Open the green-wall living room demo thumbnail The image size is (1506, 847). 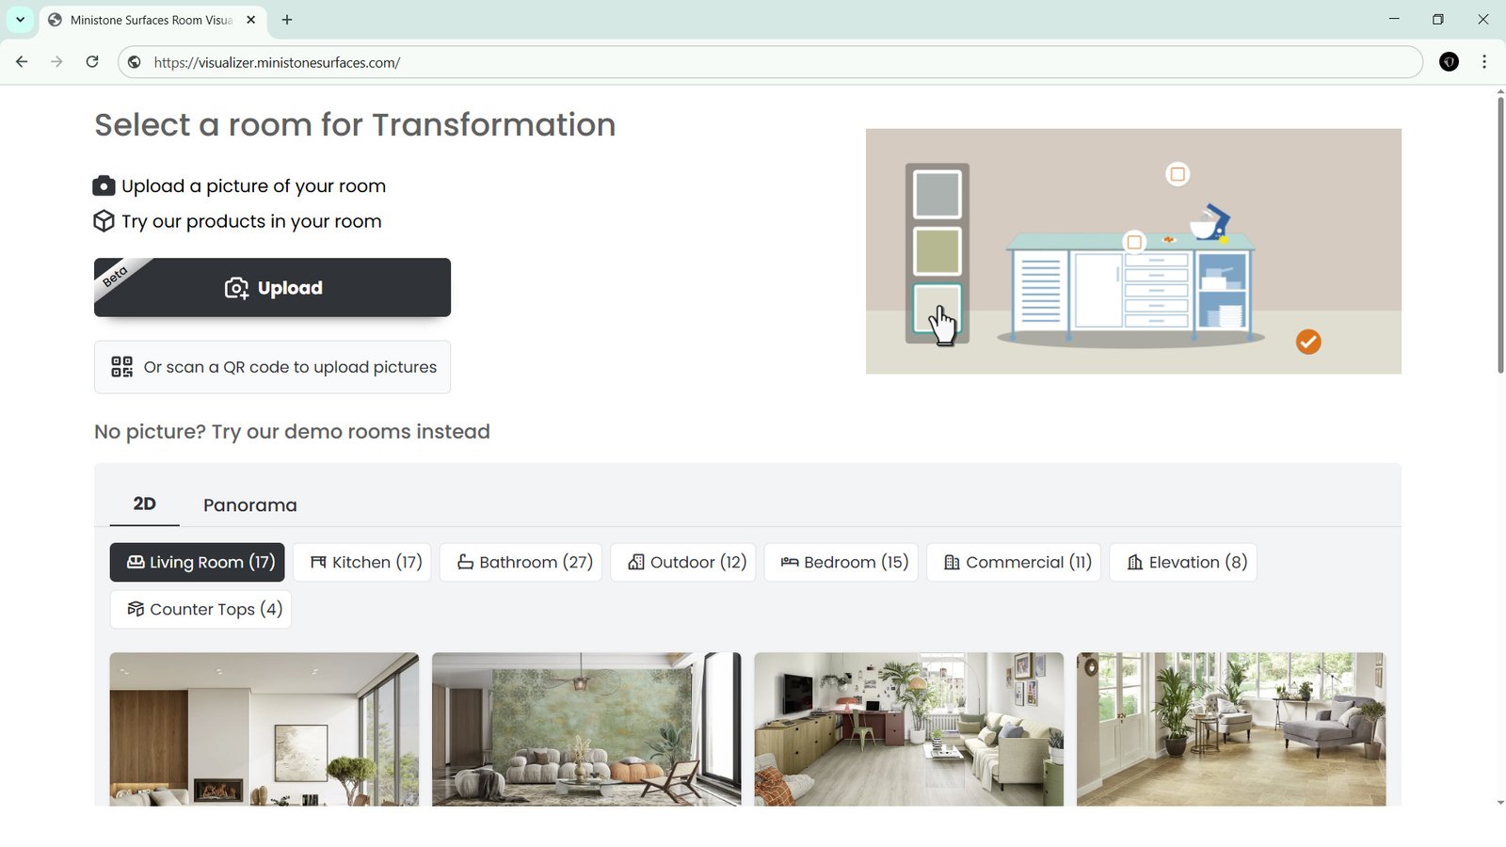click(585, 729)
